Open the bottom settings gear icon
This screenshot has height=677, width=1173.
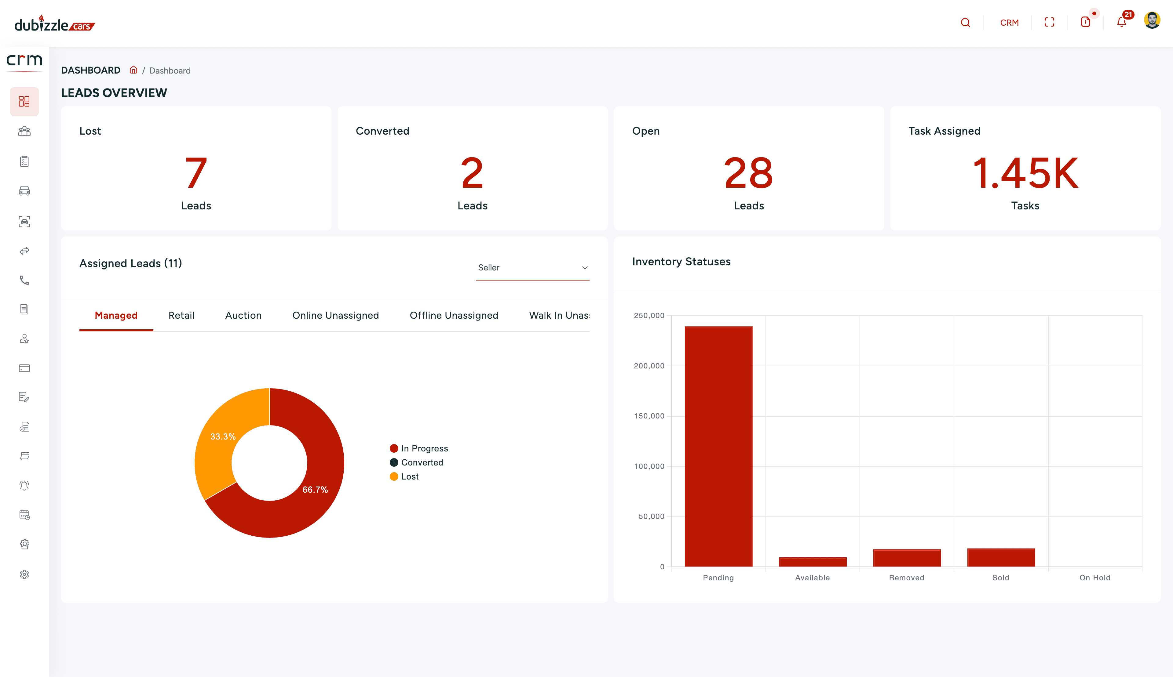(x=24, y=574)
